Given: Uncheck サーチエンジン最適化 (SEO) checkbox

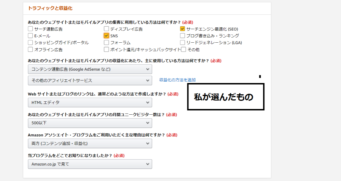Looking at the screenshot, I should pyautogui.click(x=182, y=29).
